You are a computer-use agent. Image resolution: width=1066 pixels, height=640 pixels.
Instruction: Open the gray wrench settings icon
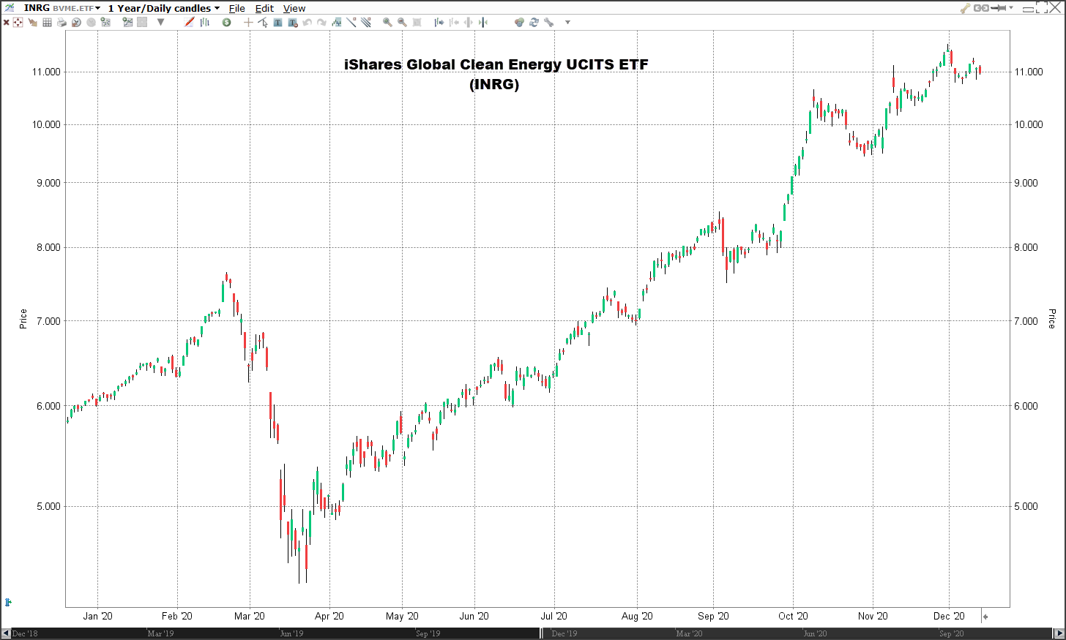[548, 23]
